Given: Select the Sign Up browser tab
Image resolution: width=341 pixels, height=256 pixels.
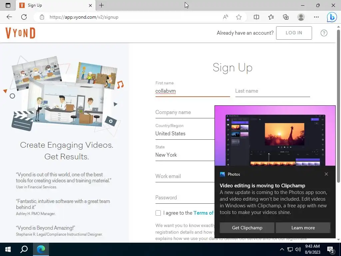Looking at the screenshot, I should click(56, 5).
